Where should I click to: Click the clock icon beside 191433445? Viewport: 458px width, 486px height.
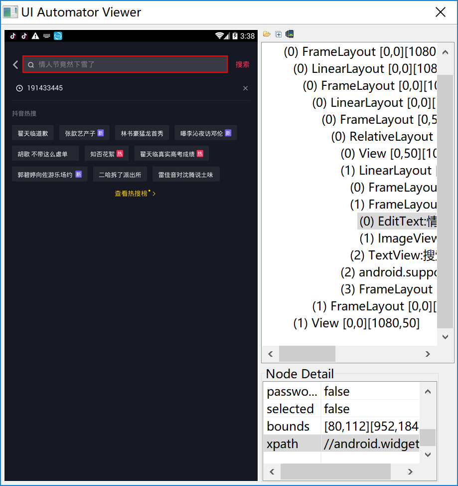click(19, 88)
